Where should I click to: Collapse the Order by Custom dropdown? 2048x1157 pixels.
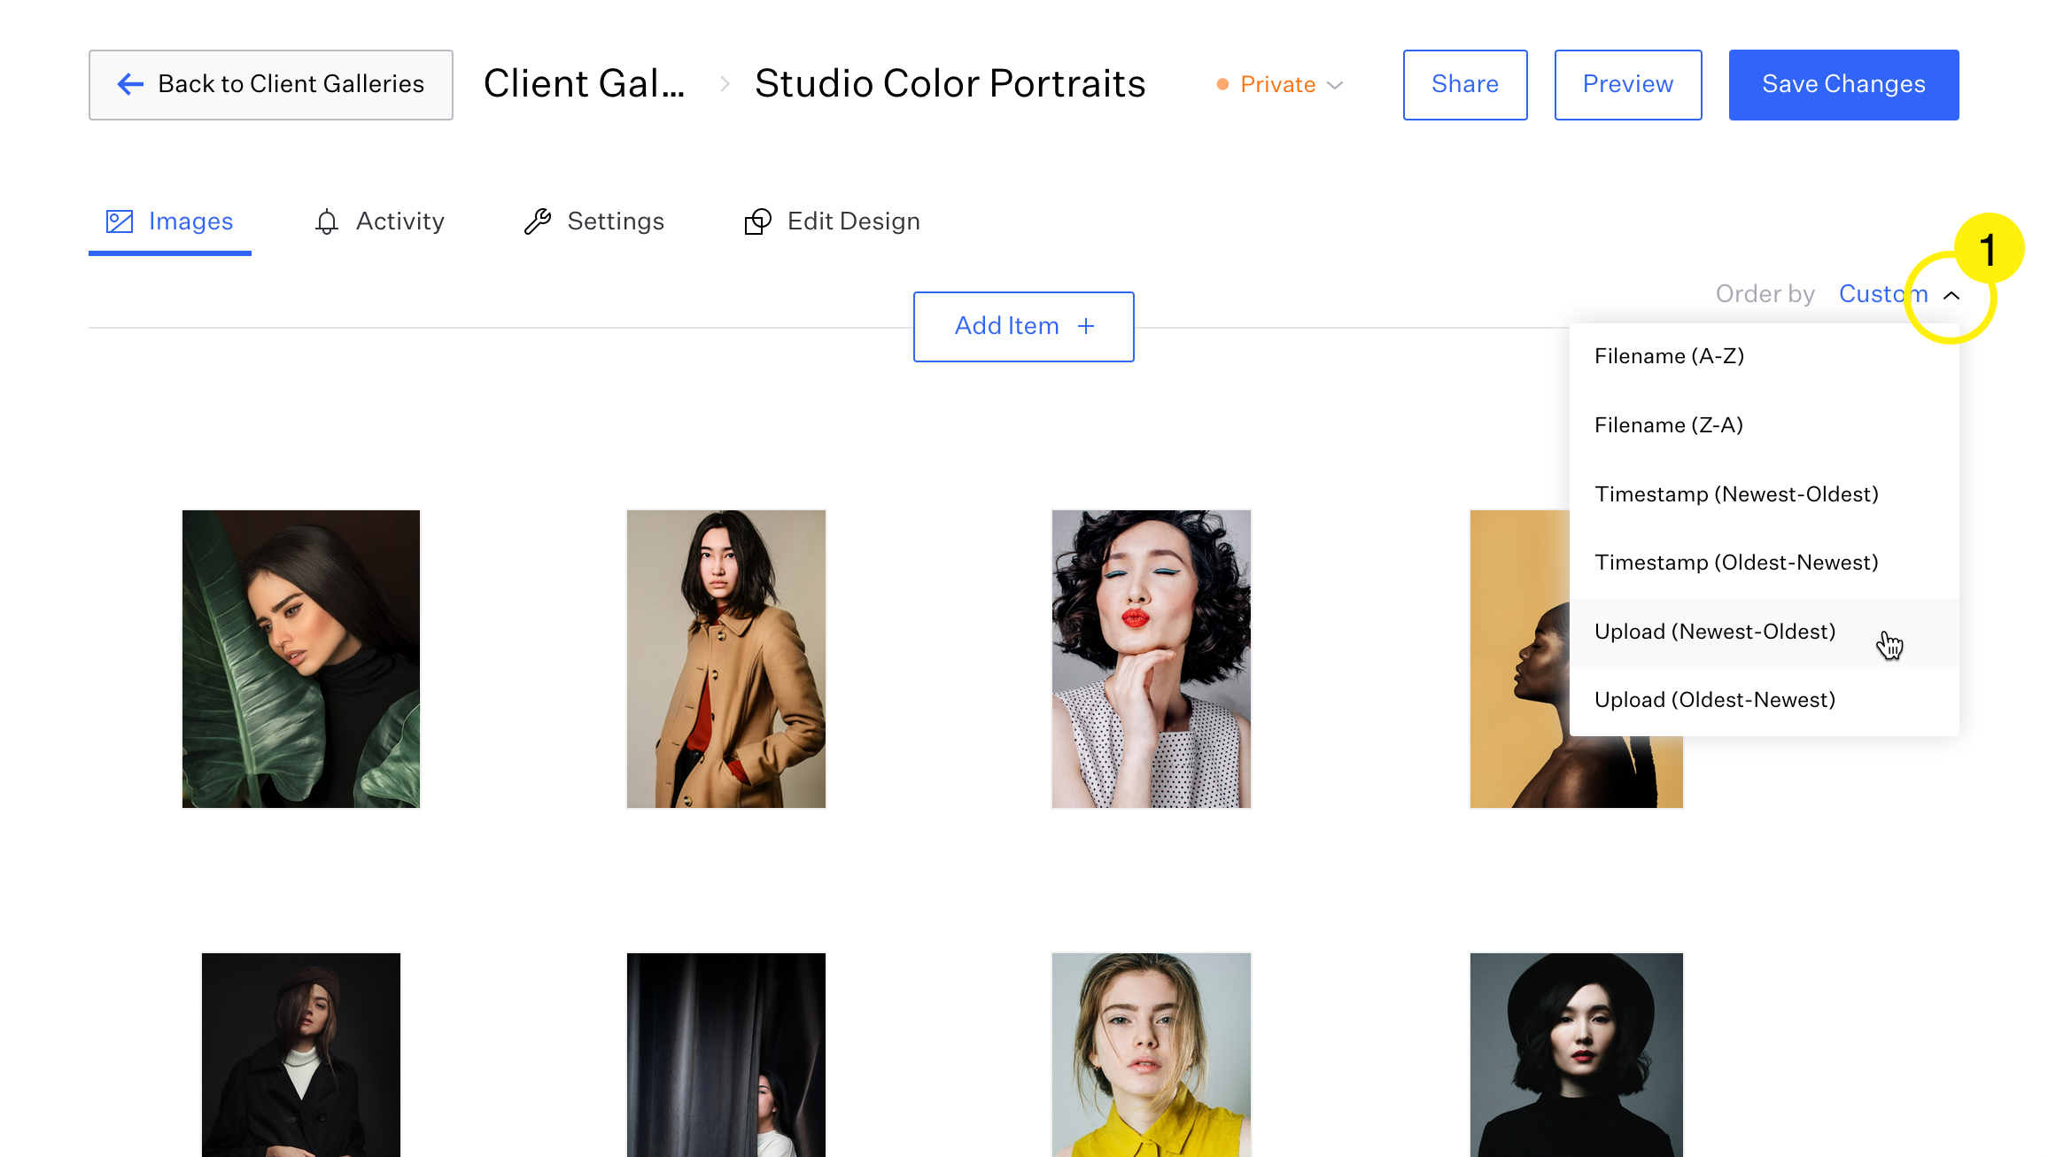pos(1951,295)
